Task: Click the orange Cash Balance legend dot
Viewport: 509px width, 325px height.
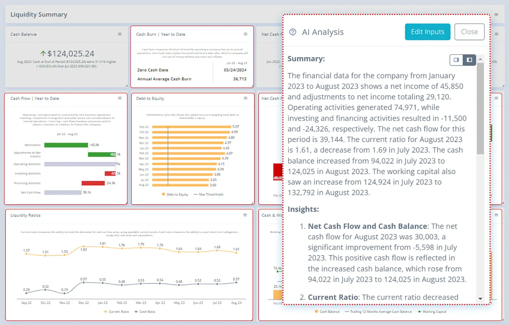Action: pos(316,311)
